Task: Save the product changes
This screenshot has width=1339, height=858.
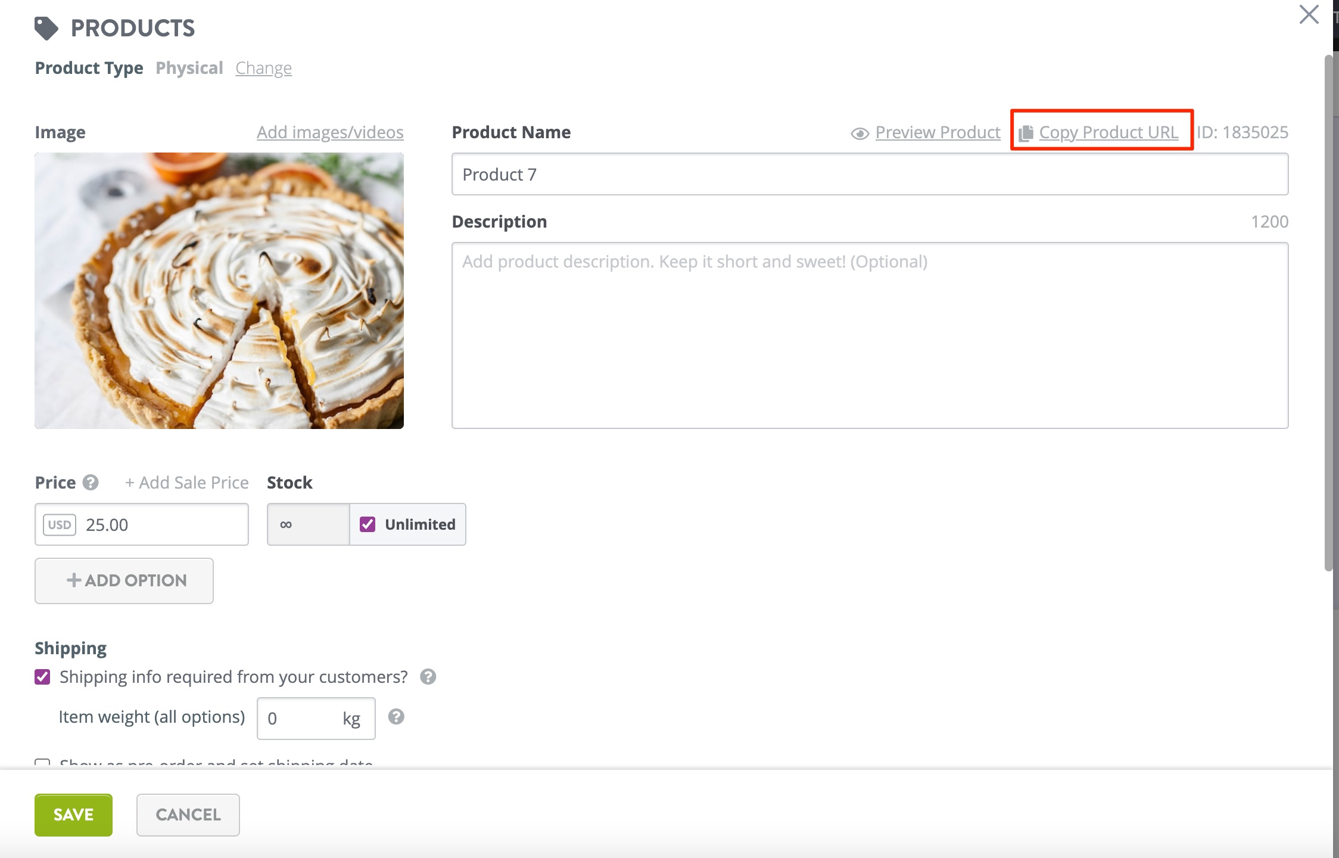Action: point(73,815)
